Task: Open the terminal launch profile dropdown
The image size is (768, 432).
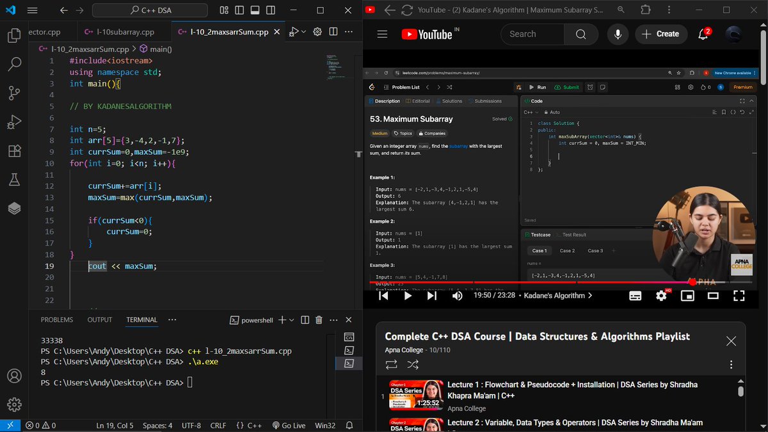Action: [292, 320]
